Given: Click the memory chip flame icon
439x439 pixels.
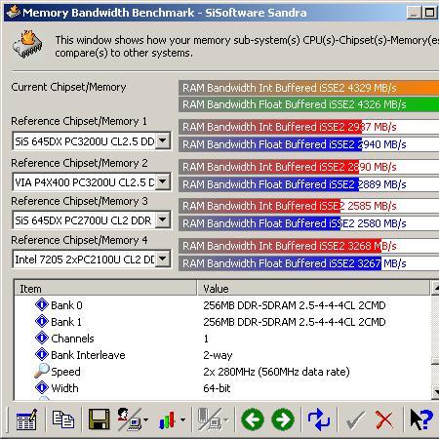Looking at the screenshot, I should 27,44.
